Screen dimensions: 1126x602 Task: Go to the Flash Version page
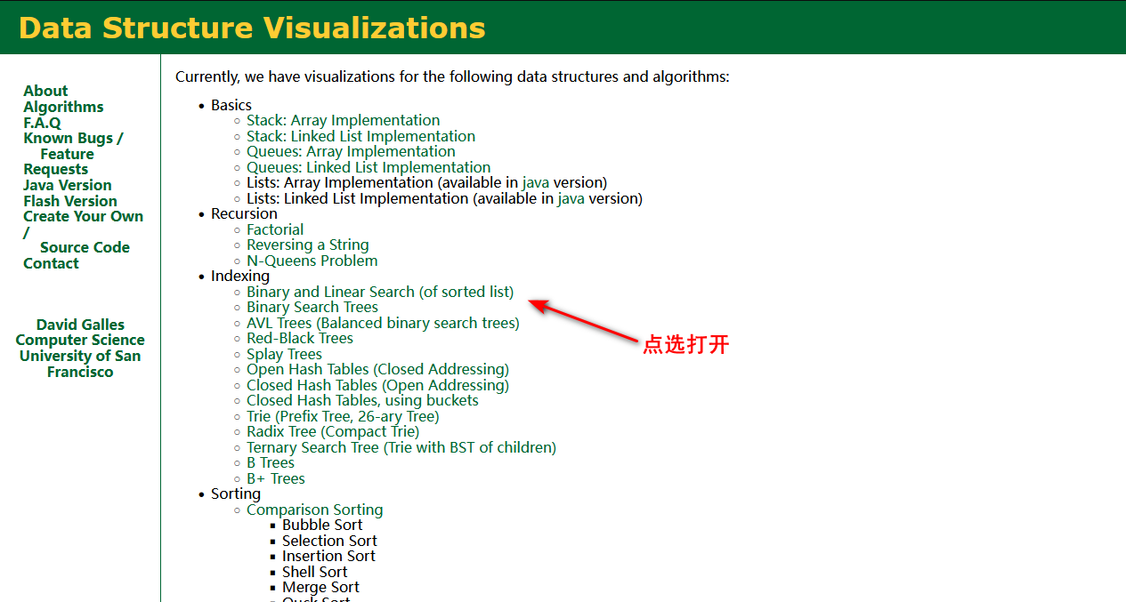70,201
